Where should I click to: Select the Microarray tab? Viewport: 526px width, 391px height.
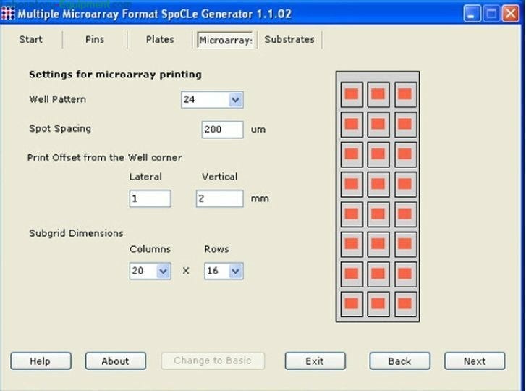click(225, 41)
